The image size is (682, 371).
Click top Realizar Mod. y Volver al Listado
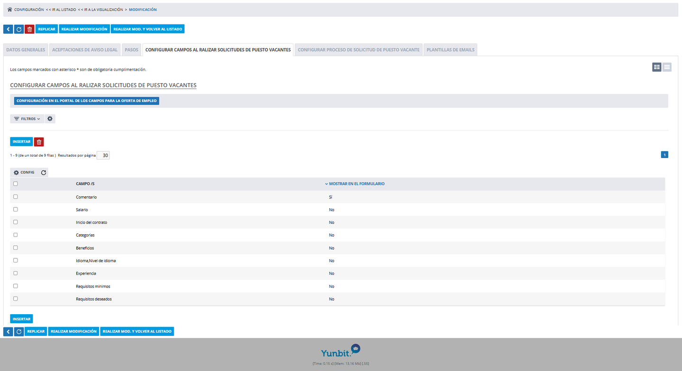coord(148,29)
